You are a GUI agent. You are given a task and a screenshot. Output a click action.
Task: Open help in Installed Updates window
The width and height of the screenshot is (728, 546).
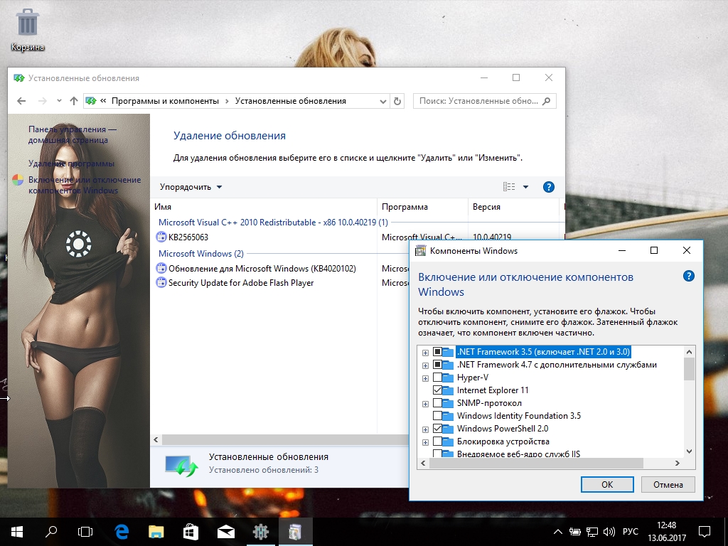548,187
